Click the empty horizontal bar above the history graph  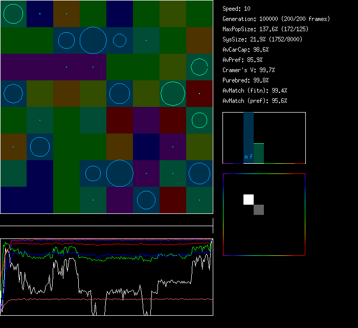pyautogui.click(x=106, y=221)
